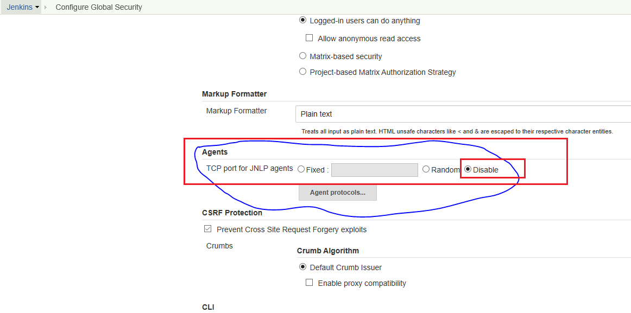Select 'Logged-in users can do anything' radio

[x=303, y=21]
